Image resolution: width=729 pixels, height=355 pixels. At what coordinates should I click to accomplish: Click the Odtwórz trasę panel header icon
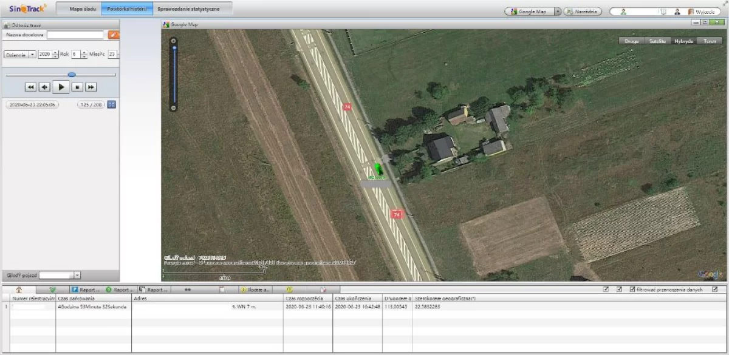[x=7, y=25]
